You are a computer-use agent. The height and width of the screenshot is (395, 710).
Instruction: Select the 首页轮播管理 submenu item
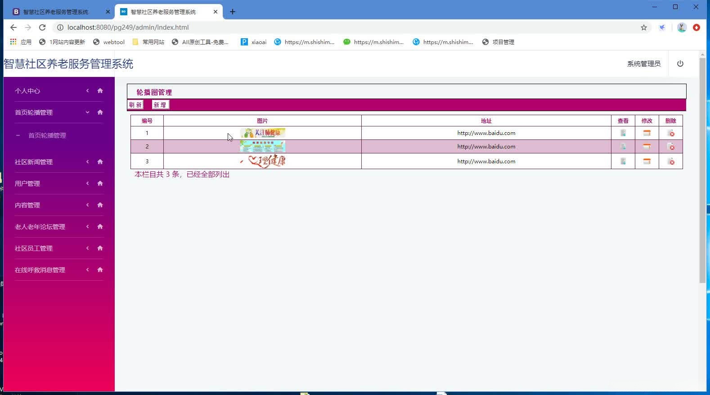point(47,135)
